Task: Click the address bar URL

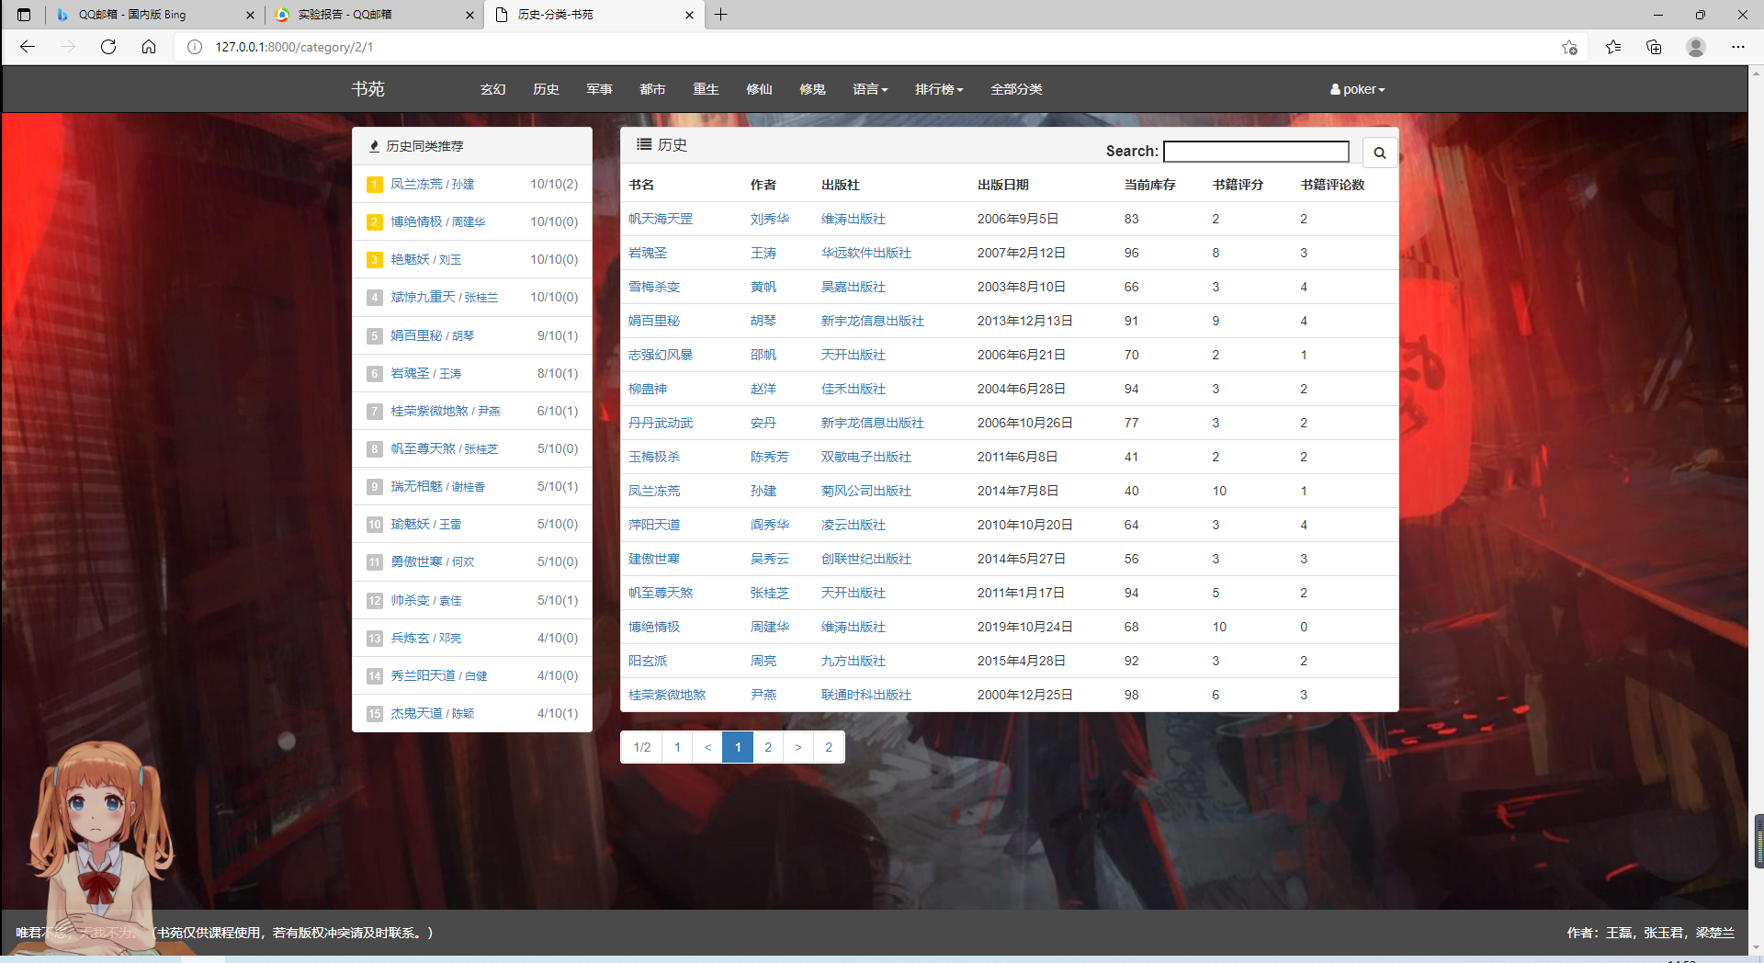Action: 294,47
